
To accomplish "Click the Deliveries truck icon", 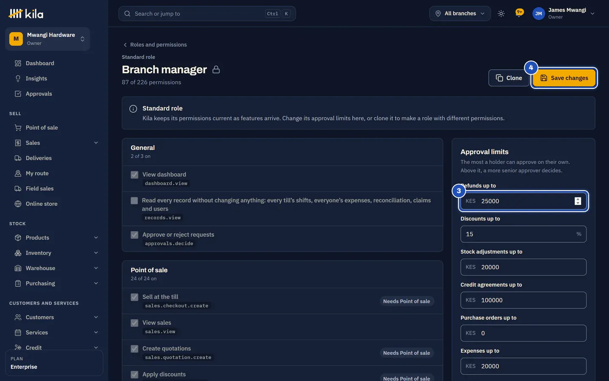I will click(x=18, y=158).
